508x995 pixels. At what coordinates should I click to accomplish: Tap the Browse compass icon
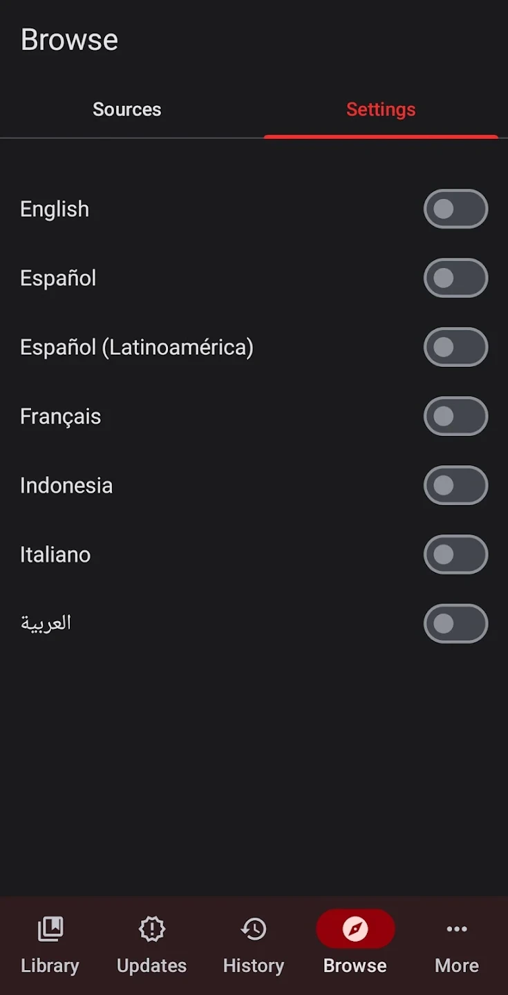[x=355, y=929]
